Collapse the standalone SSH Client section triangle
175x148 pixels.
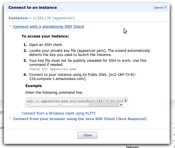(10, 26)
